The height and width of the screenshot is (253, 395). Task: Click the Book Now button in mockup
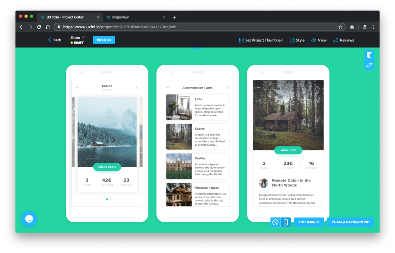click(x=288, y=150)
